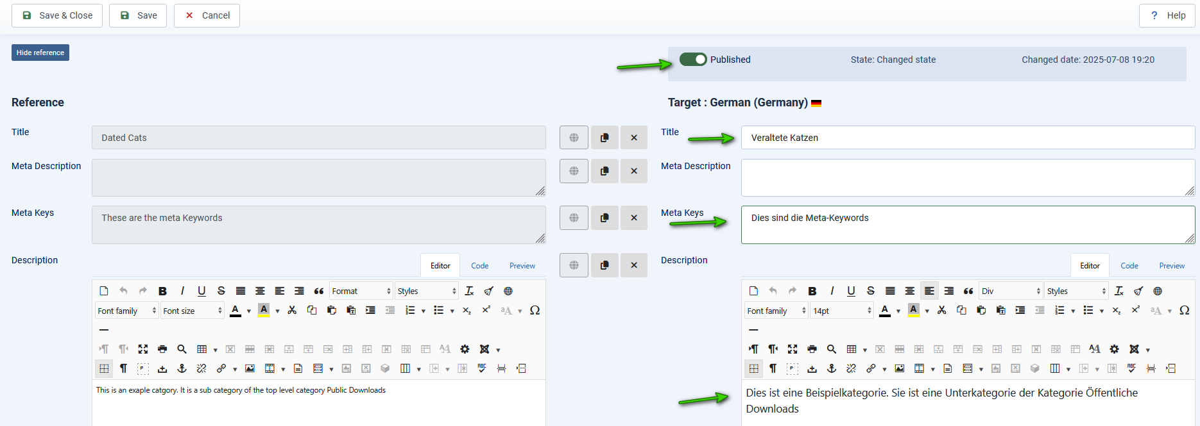Insert numbered list in target editor
This screenshot has height=426, width=1200.
tap(1059, 311)
